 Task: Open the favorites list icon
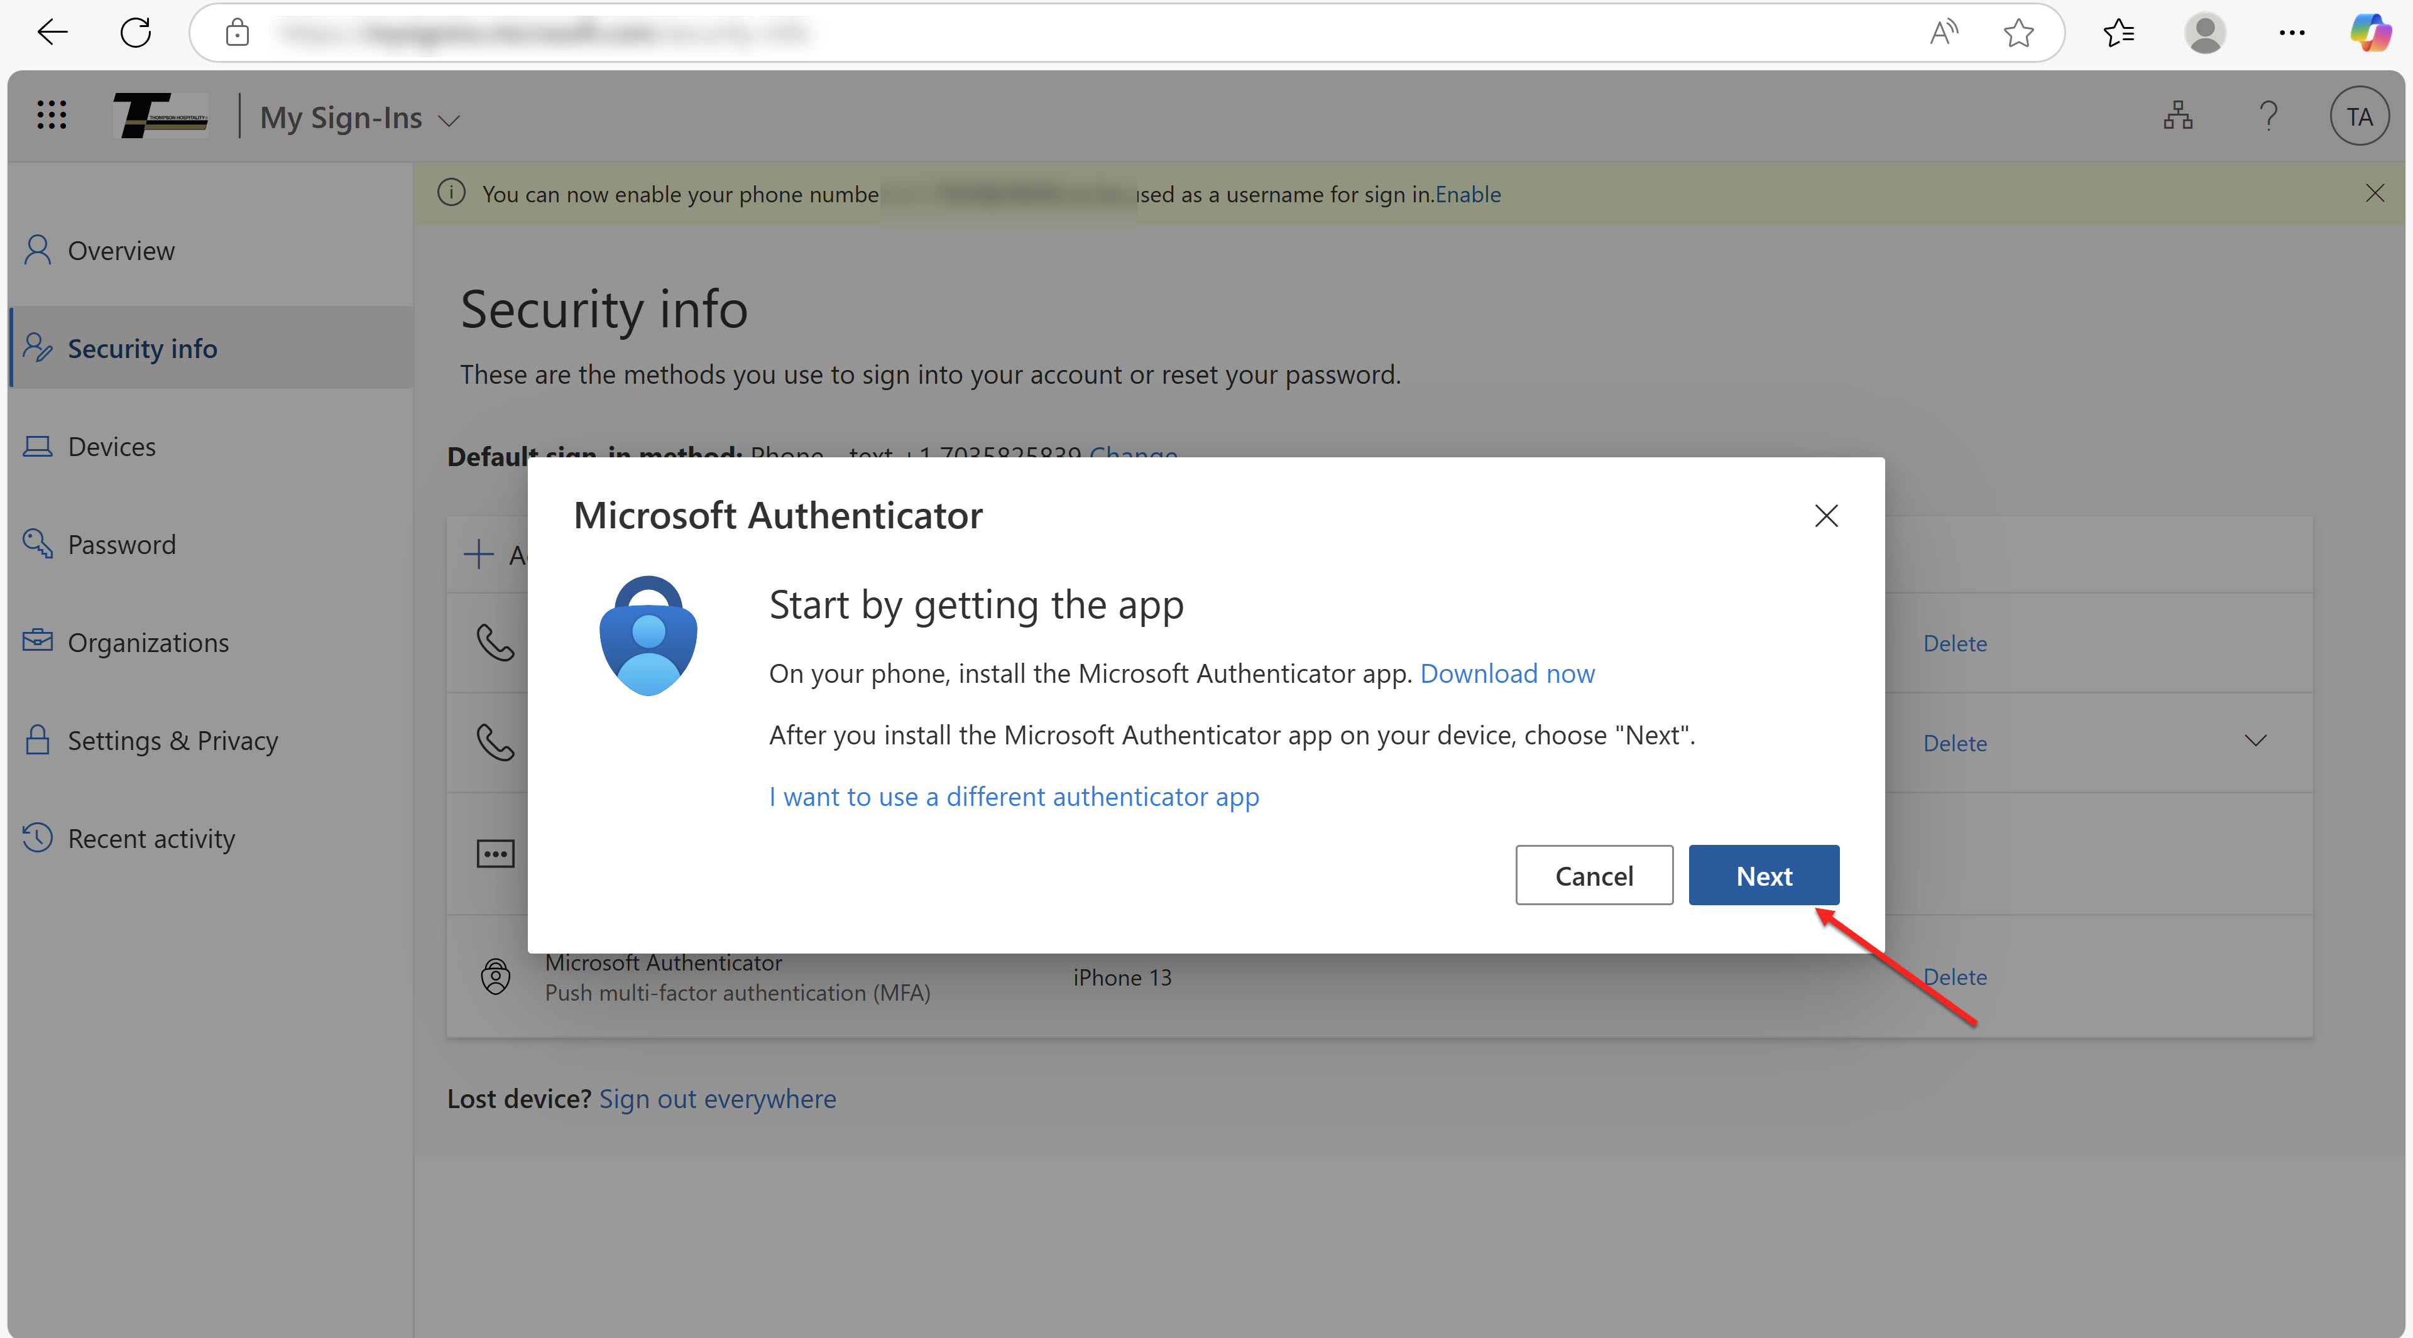[2119, 33]
